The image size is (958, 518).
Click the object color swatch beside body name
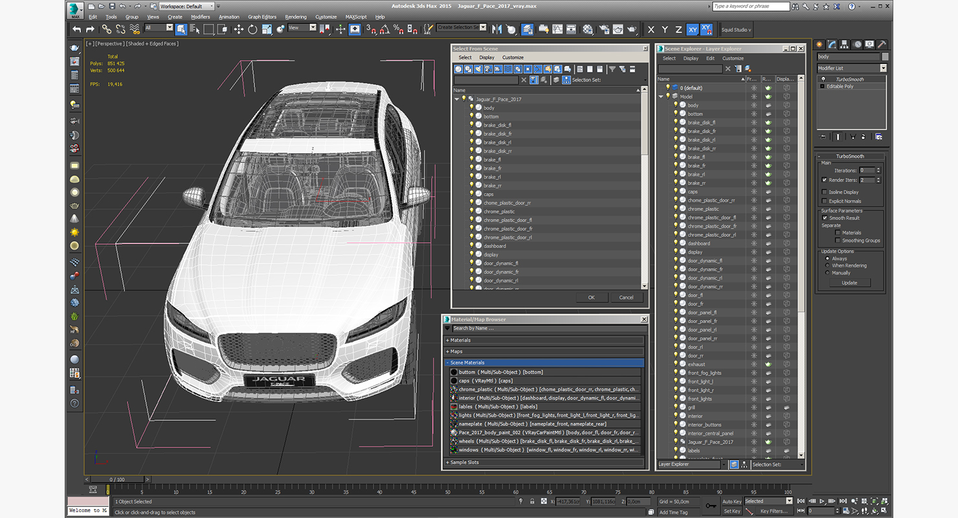[x=885, y=57]
